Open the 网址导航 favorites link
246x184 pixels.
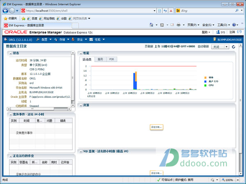point(47,18)
